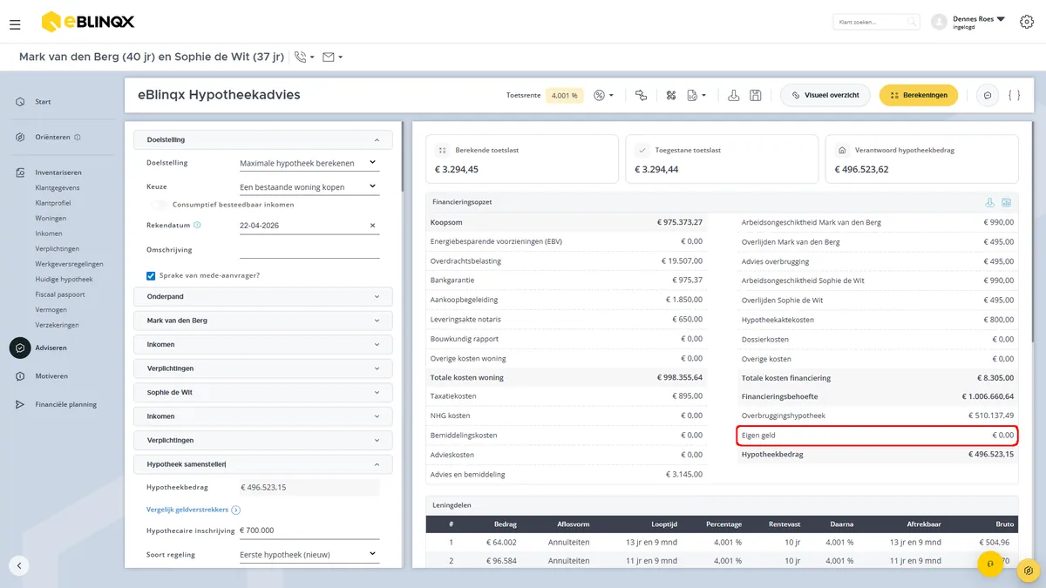Image resolution: width=1046 pixels, height=588 pixels.
Task: Click the settings gear icon
Action: pyautogui.click(x=1027, y=22)
